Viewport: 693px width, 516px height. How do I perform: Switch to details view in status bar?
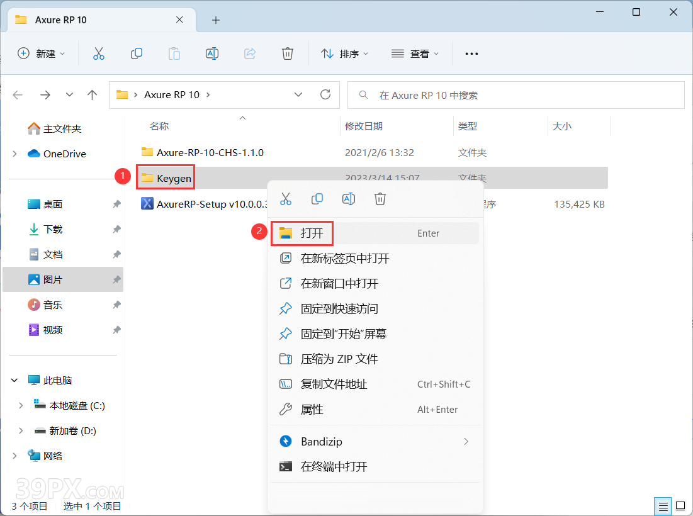coord(663,507)
